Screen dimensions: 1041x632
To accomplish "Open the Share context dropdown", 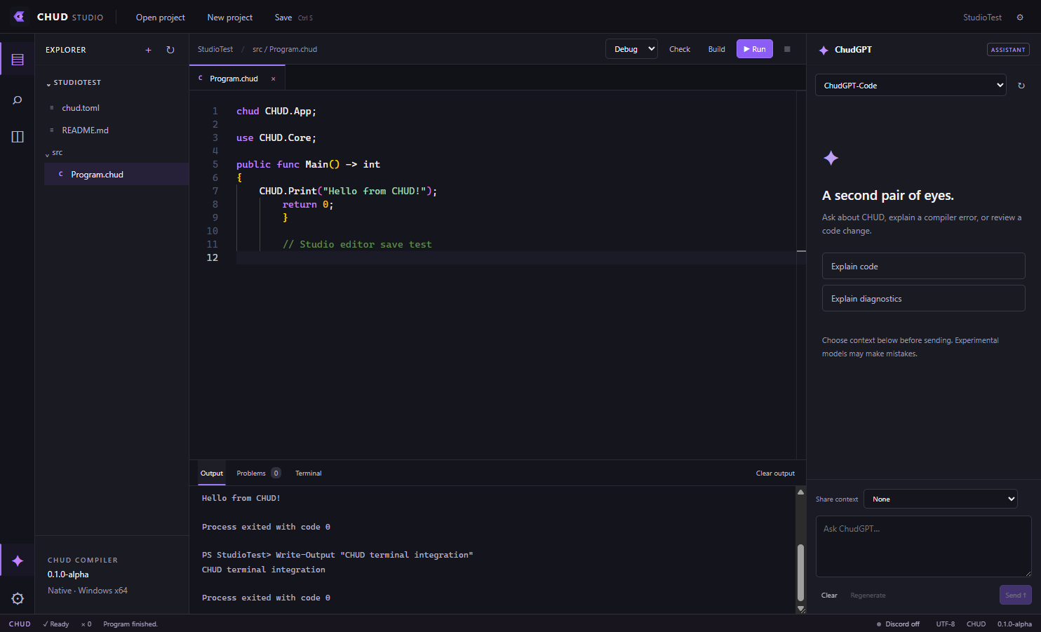I will [940, 499].
